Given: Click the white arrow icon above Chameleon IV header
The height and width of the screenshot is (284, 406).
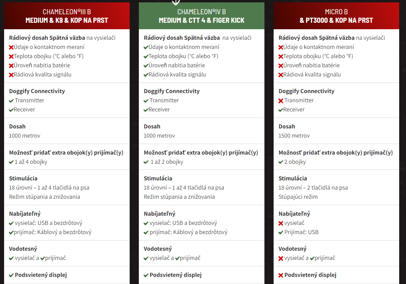Looking at the screenshot, I should pos(176,2).
